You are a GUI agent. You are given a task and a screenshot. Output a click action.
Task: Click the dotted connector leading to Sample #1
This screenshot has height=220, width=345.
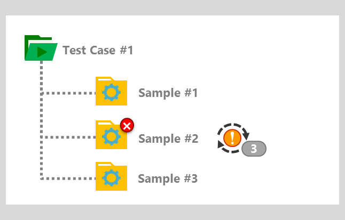[68, 93]
